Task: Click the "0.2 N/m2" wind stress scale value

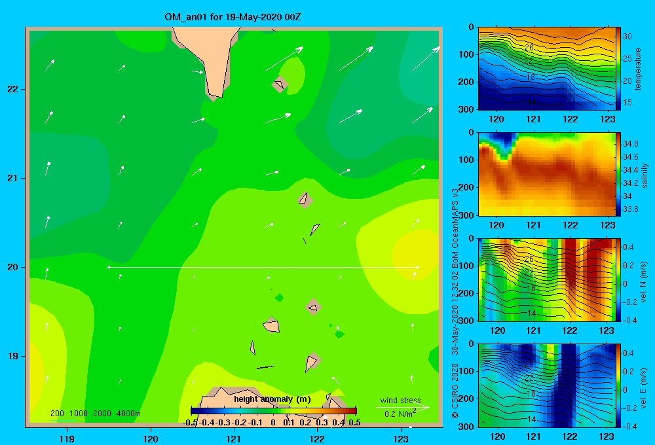Action: (x=400, y=414)
